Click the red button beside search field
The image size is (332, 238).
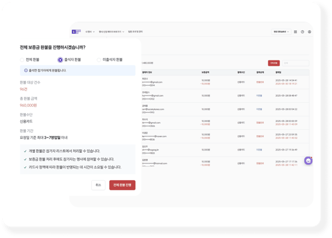(x=274, y=63)
